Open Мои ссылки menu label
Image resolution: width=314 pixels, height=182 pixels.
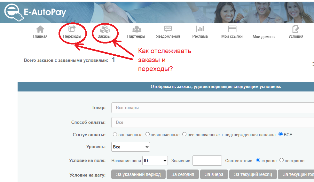pos(232,36)
